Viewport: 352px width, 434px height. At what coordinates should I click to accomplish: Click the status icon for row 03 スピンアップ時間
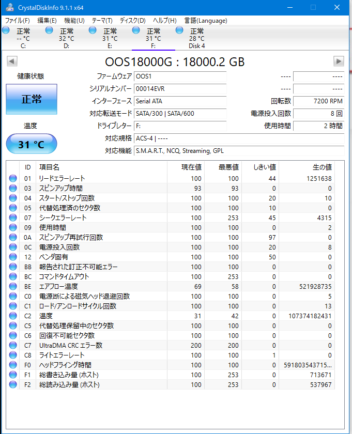point(13,188)
